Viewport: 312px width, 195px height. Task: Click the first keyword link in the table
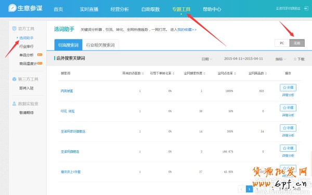67,91
